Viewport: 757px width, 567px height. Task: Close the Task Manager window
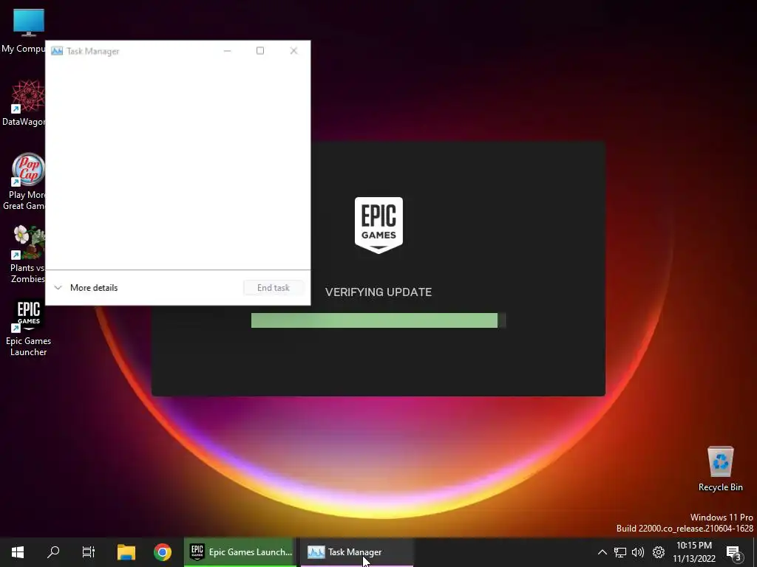pos(293,51)
